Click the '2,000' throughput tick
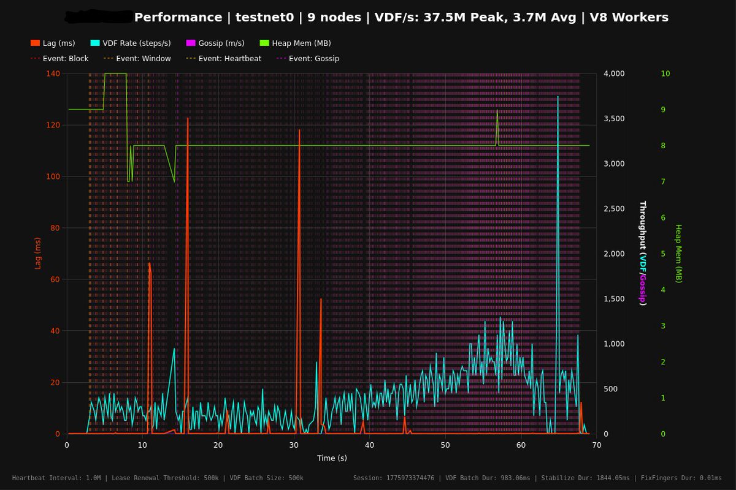This screenshot has height=490, width=736. 615,254
